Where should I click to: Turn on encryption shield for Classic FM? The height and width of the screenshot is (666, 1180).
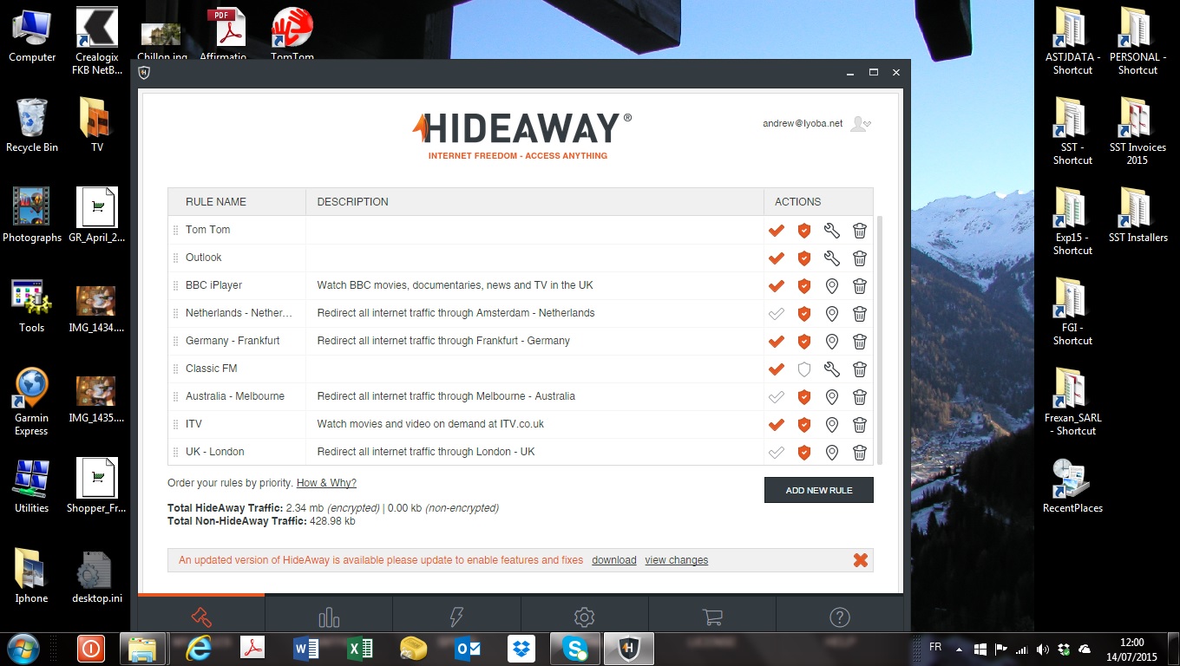804,369
